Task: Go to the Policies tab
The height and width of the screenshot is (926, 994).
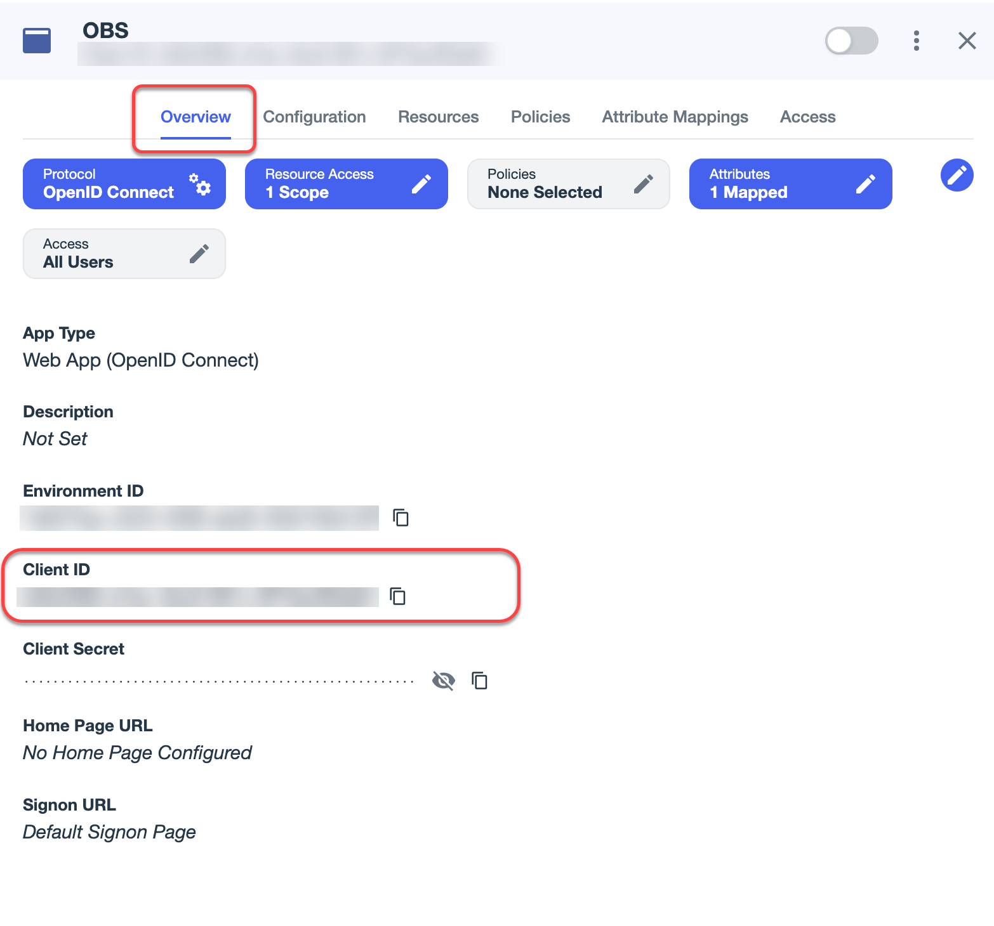Action: click(x=540, y=117)
